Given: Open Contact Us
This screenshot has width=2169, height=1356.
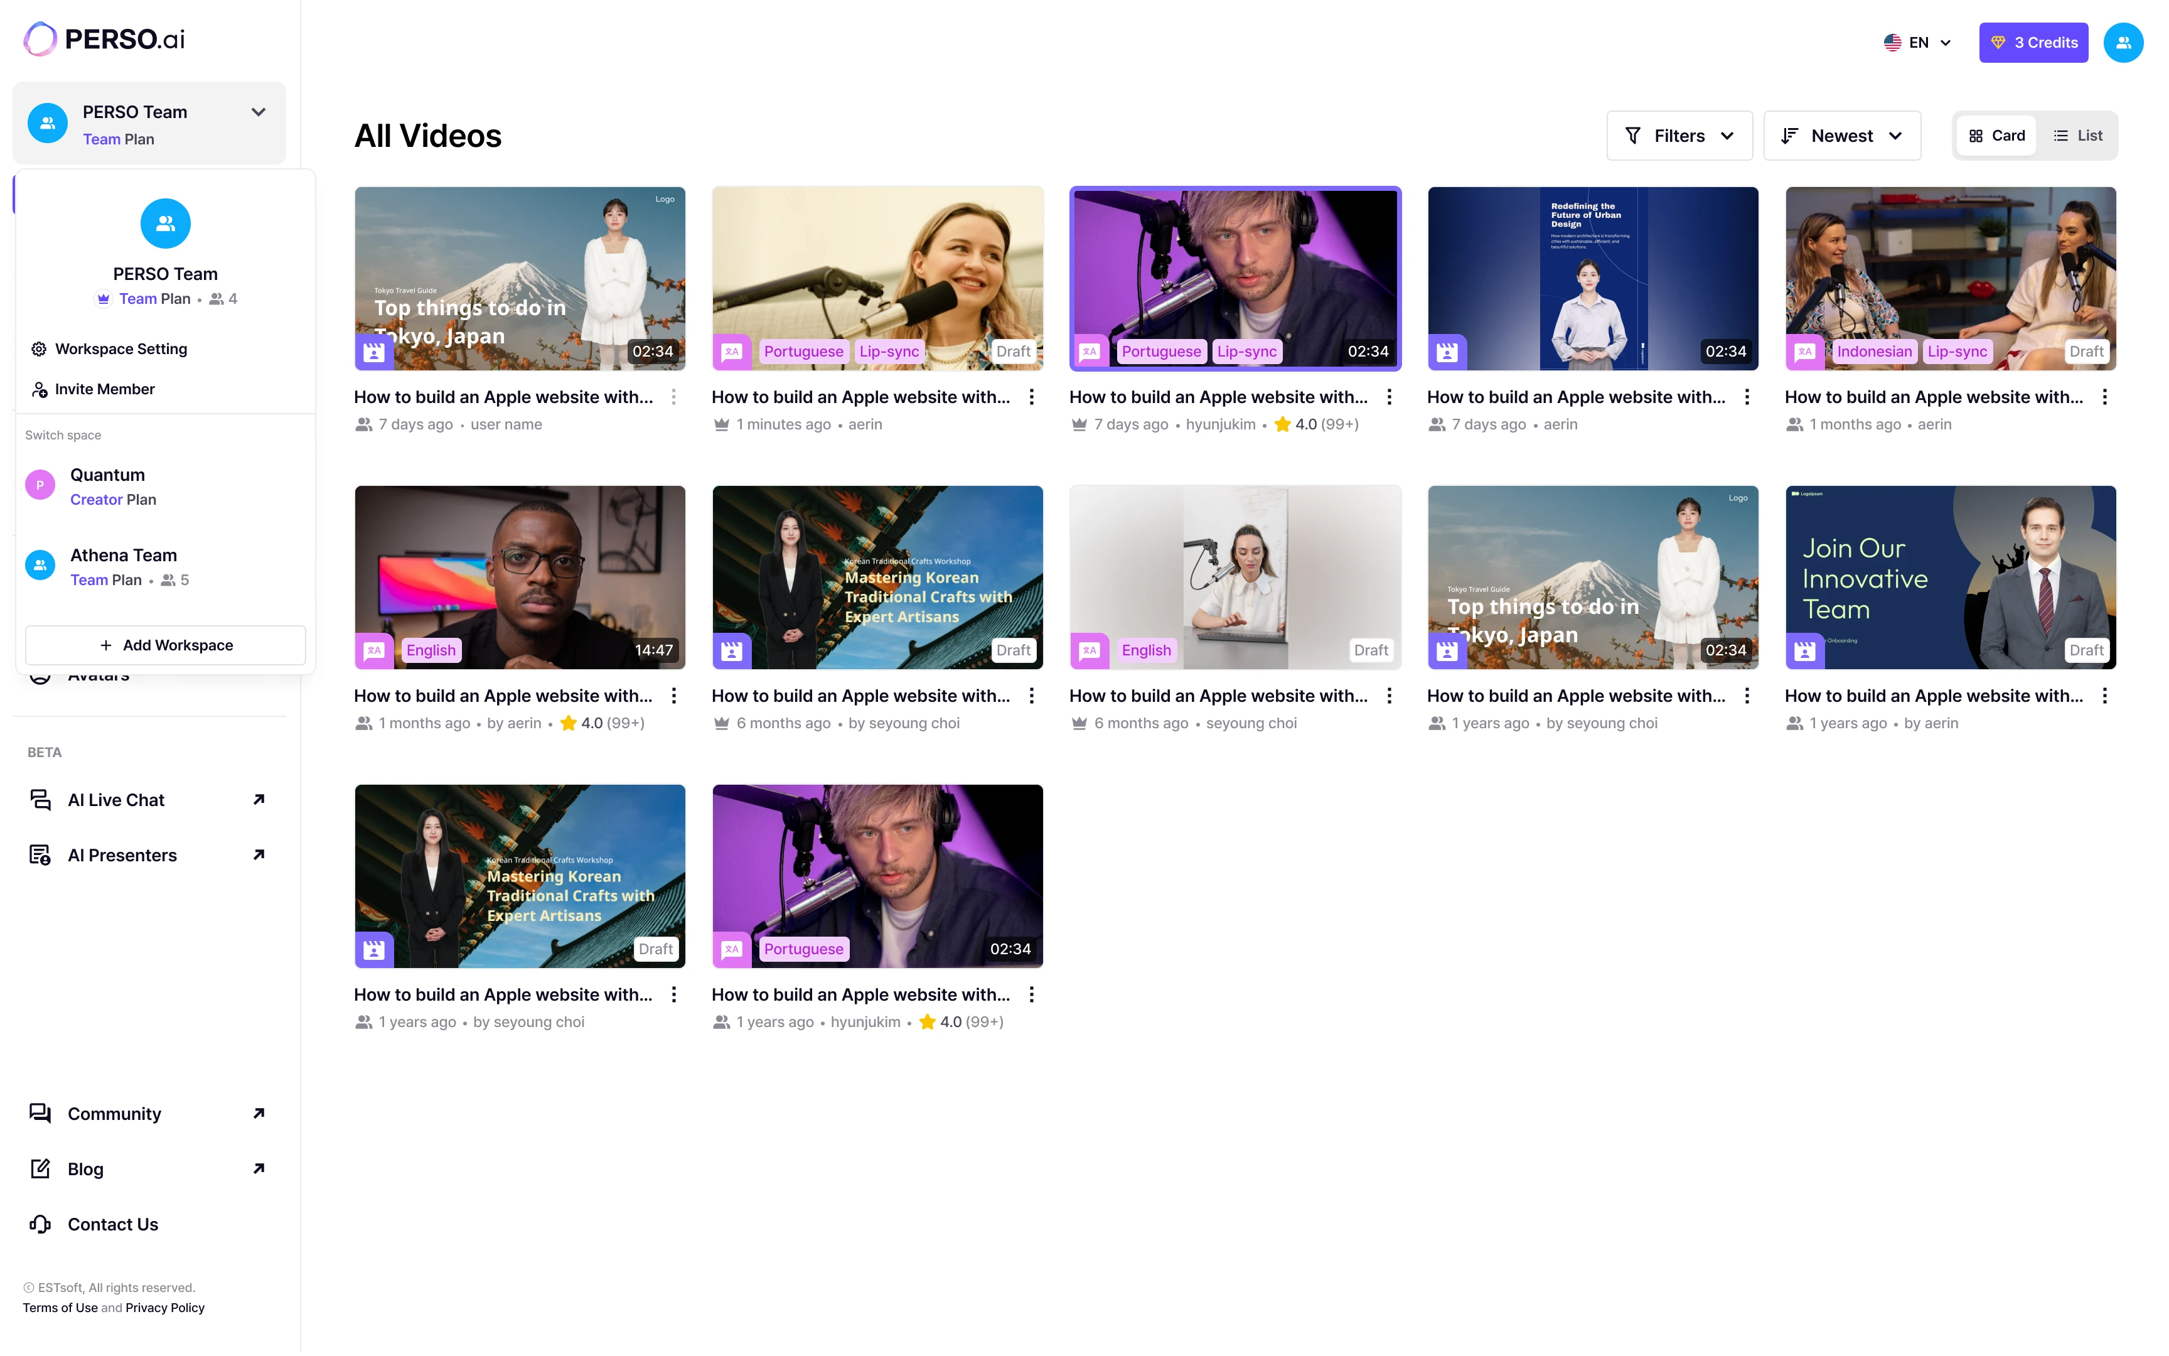Looking at the screenshot, I should click(149, 1224).
